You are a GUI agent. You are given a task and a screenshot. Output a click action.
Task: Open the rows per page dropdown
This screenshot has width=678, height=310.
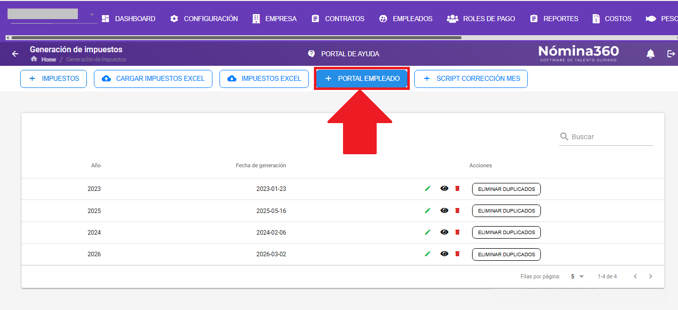tap(578, 276)
